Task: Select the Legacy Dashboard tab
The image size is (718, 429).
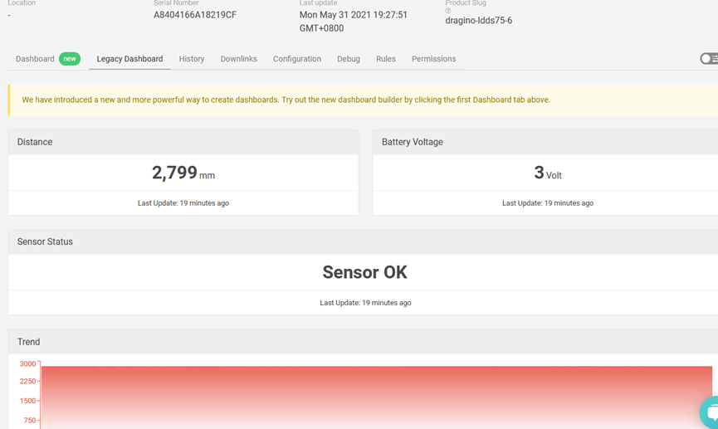Action: 129,59
